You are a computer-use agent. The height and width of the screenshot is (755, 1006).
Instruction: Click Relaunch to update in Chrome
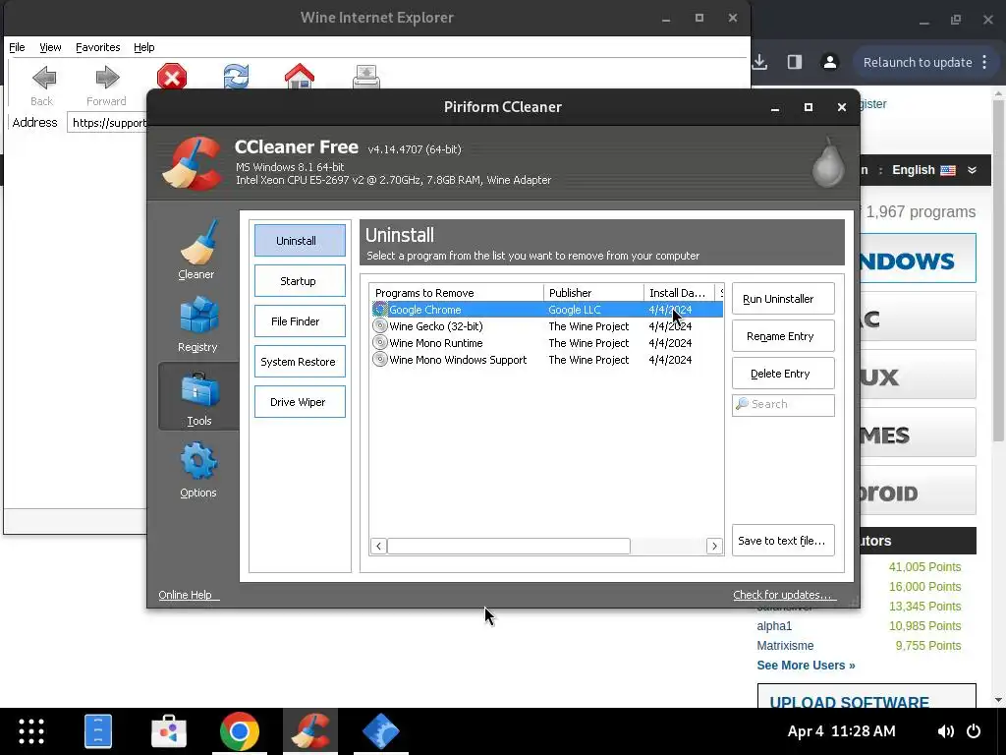pos(918,62)
